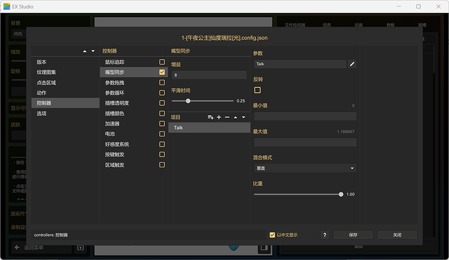Move section up arrow above 版本 list
449x260 pixels.
point(85,51)
